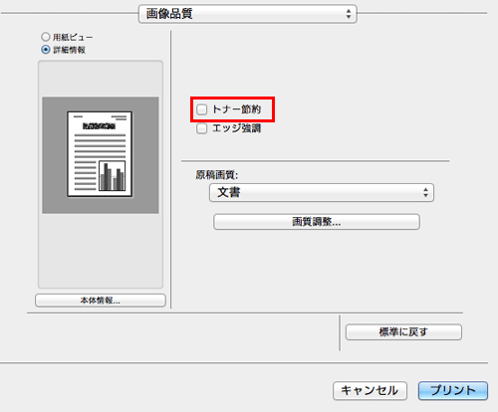The image size is (498, 412).
Task: Click the document page preview thumbnail
Action: tap(100, 154)
